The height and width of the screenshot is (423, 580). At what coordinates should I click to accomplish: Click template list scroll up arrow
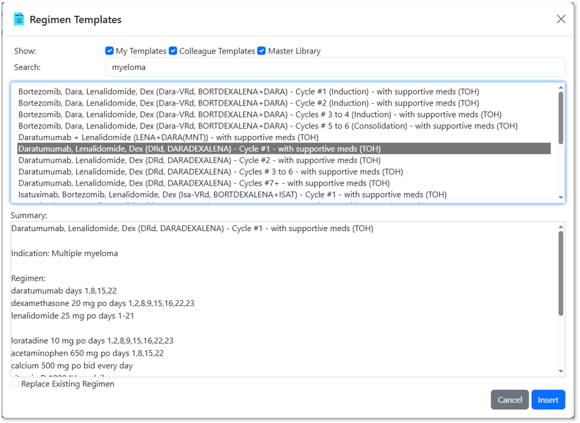[561, 88]
